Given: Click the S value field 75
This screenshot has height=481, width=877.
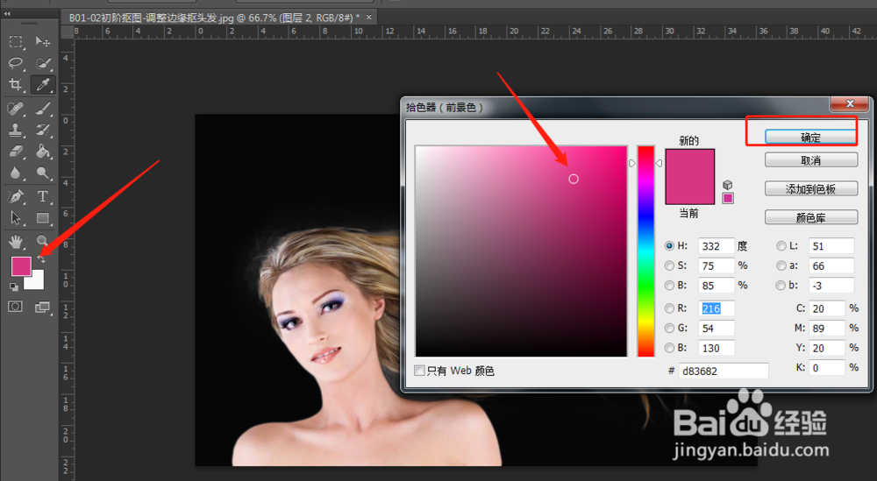Looking at the screenshot, I should [x=716, y=266].
